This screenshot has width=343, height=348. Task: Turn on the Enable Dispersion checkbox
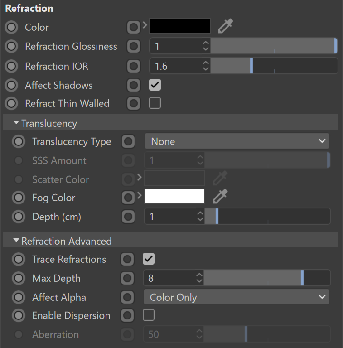[x=149, y=315]
